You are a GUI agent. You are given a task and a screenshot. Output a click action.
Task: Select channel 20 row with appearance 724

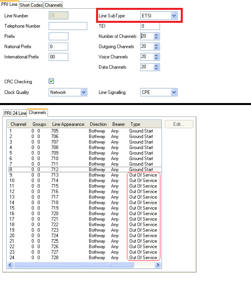[x=84, y=236]
